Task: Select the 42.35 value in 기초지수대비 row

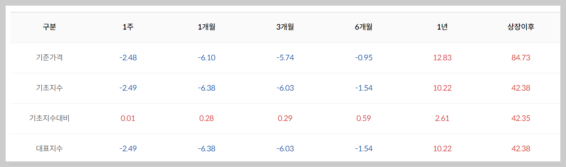Action: click(521, 119)
